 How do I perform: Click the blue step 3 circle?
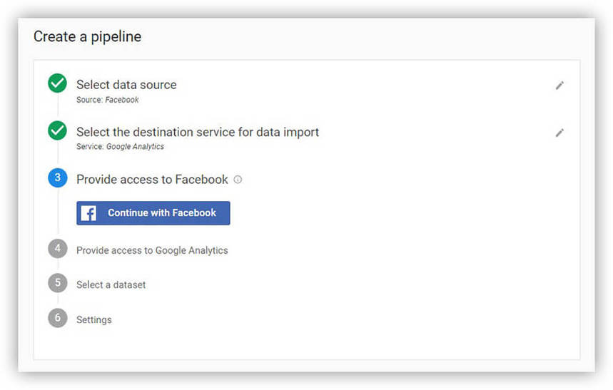pyautogui.click(x=58, y=178)
